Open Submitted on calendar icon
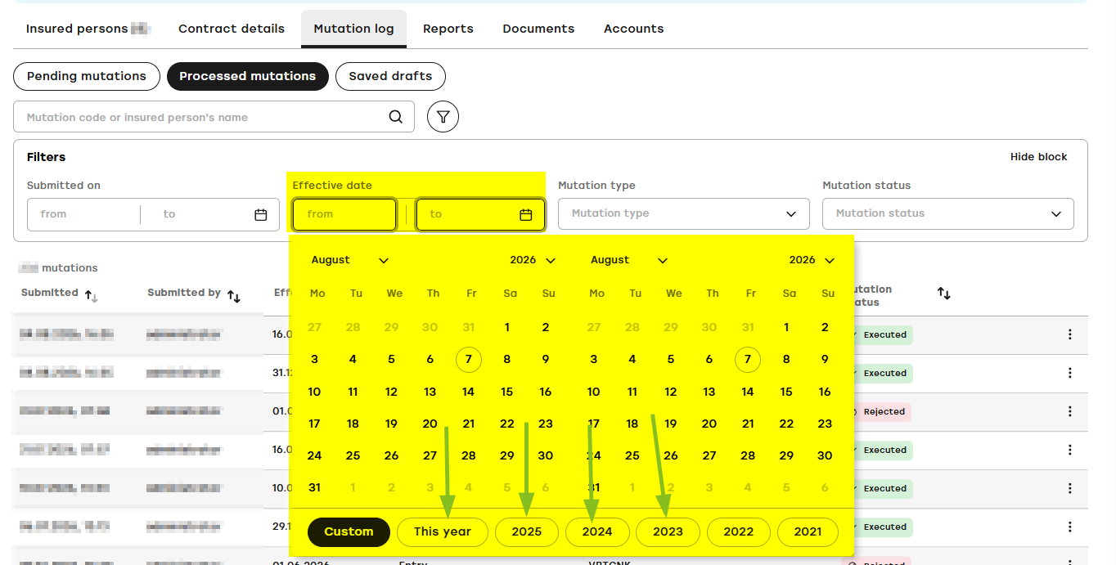1116x565 pixels. [261, 214]
